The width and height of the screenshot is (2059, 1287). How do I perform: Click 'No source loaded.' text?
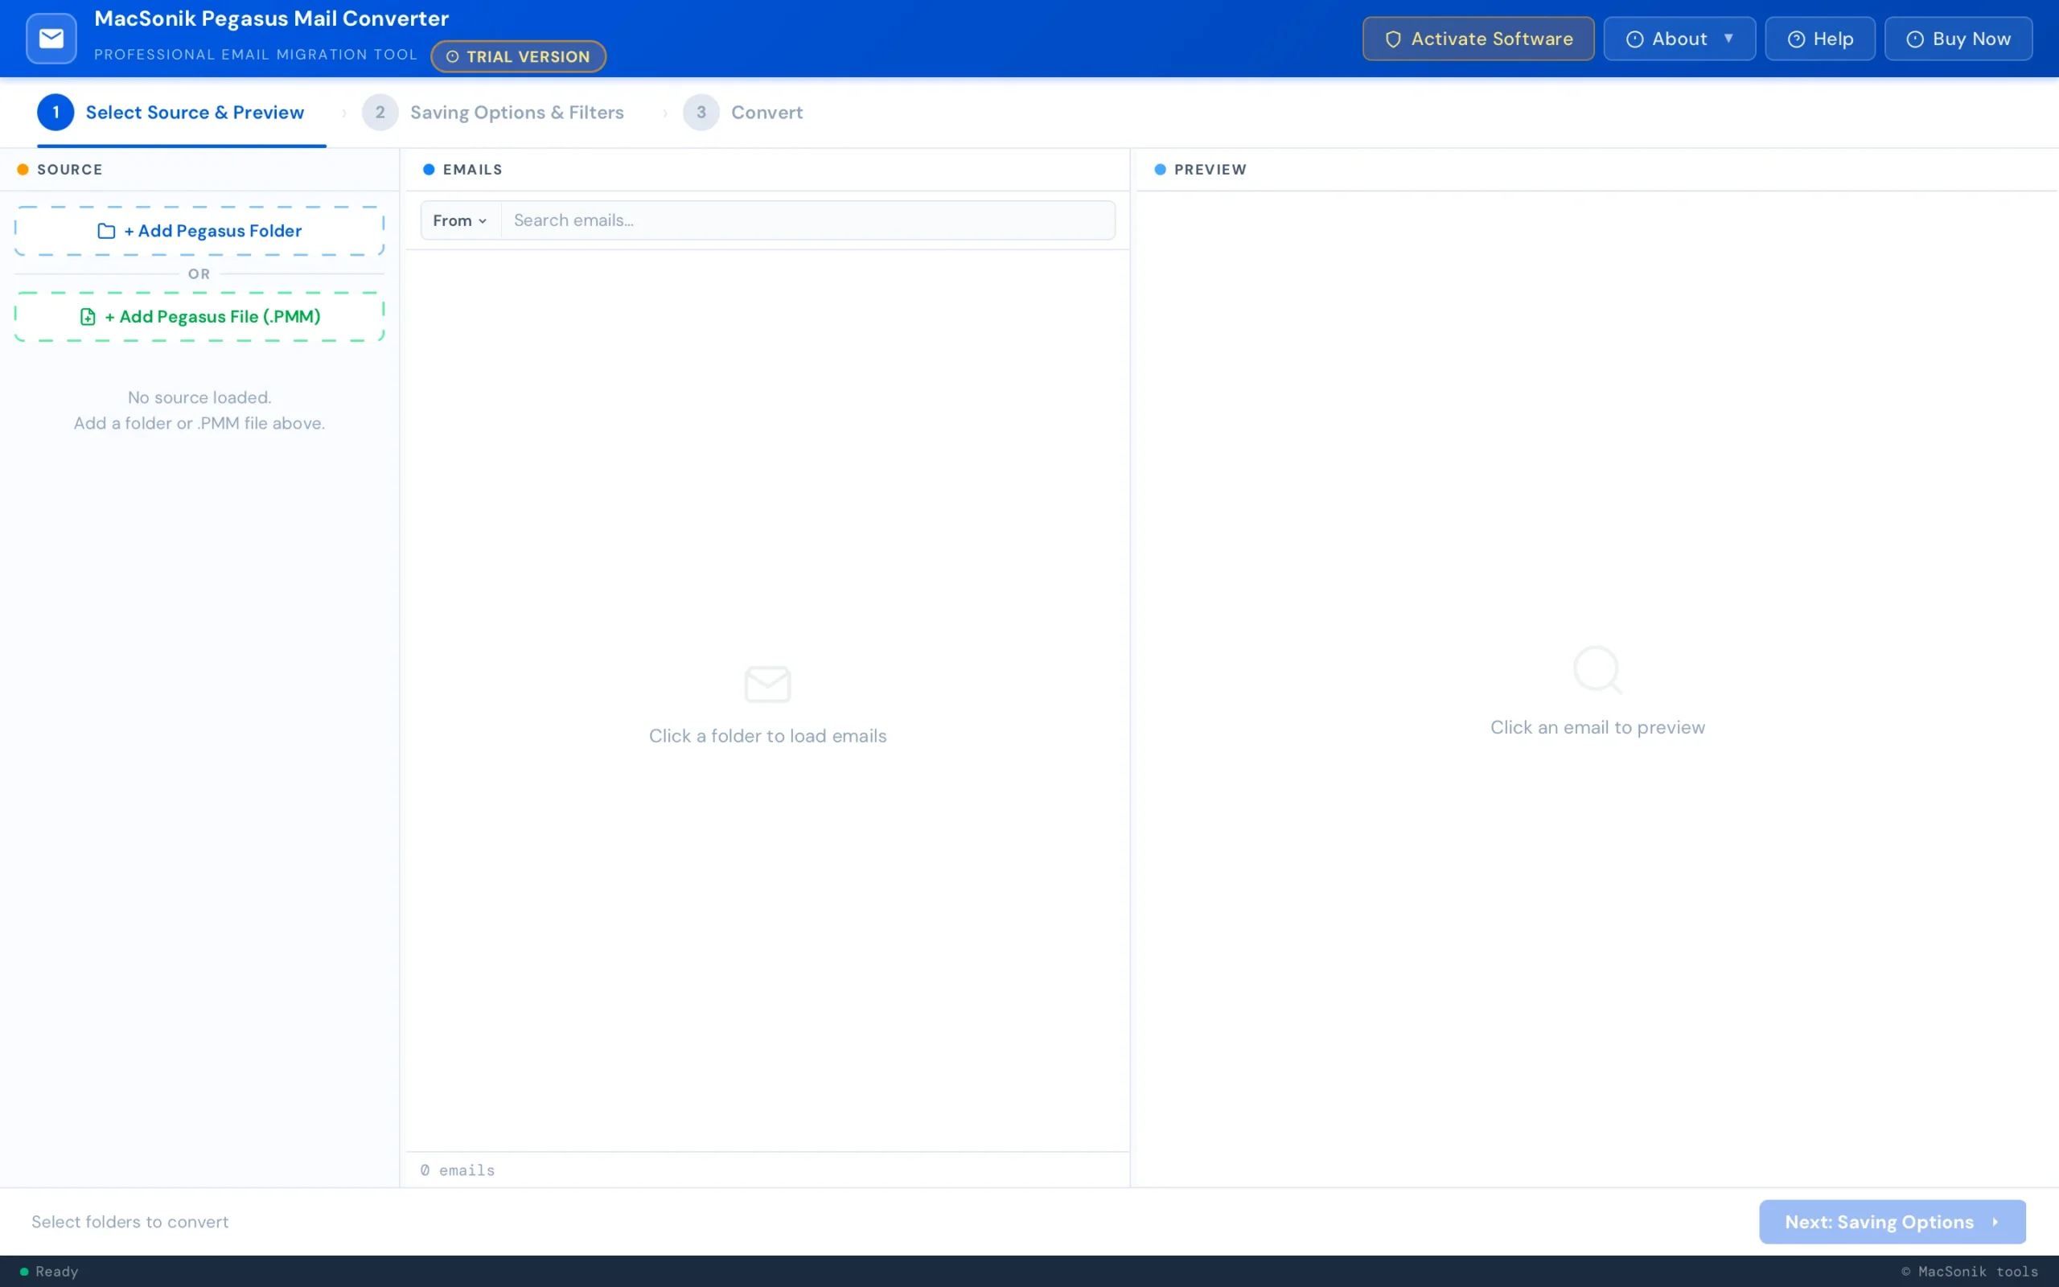200,397
